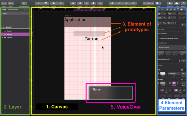
Task: Click the Preview play button
Action: [170, 3]
